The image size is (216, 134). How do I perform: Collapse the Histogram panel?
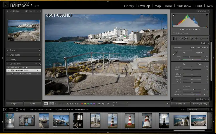click(x=208, y=11)
